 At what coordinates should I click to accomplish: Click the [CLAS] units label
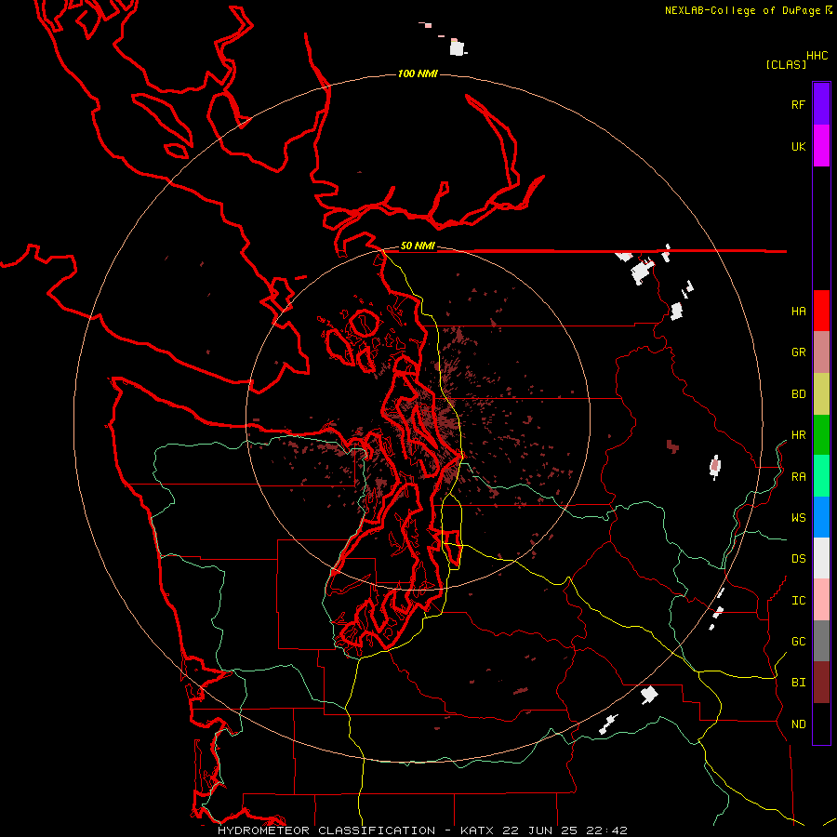786,64
